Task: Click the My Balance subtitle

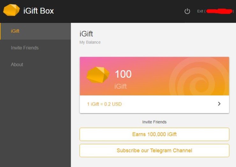Action: tap(90, 42)
